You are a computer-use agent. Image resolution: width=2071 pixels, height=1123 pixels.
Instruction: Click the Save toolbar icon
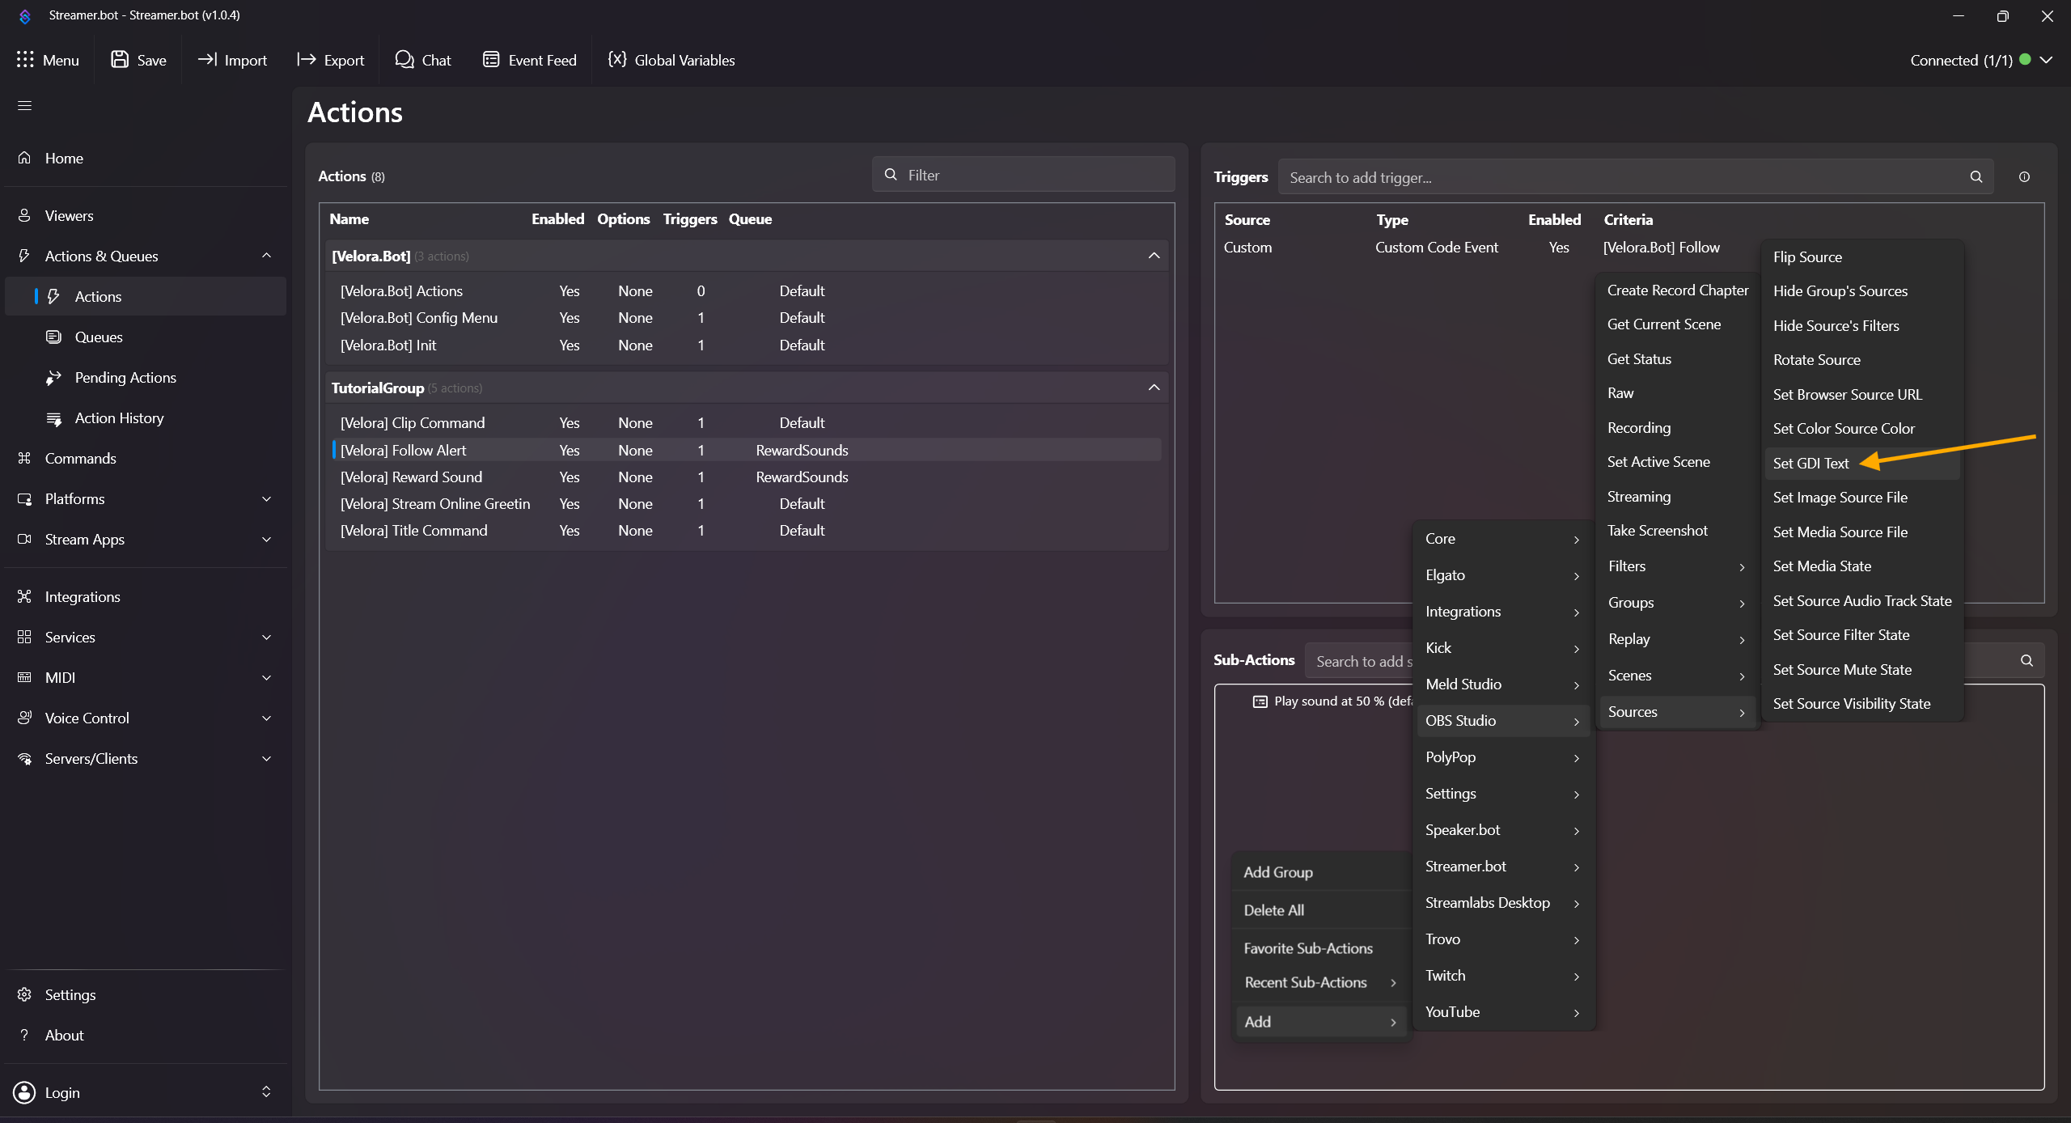point(120,60)
